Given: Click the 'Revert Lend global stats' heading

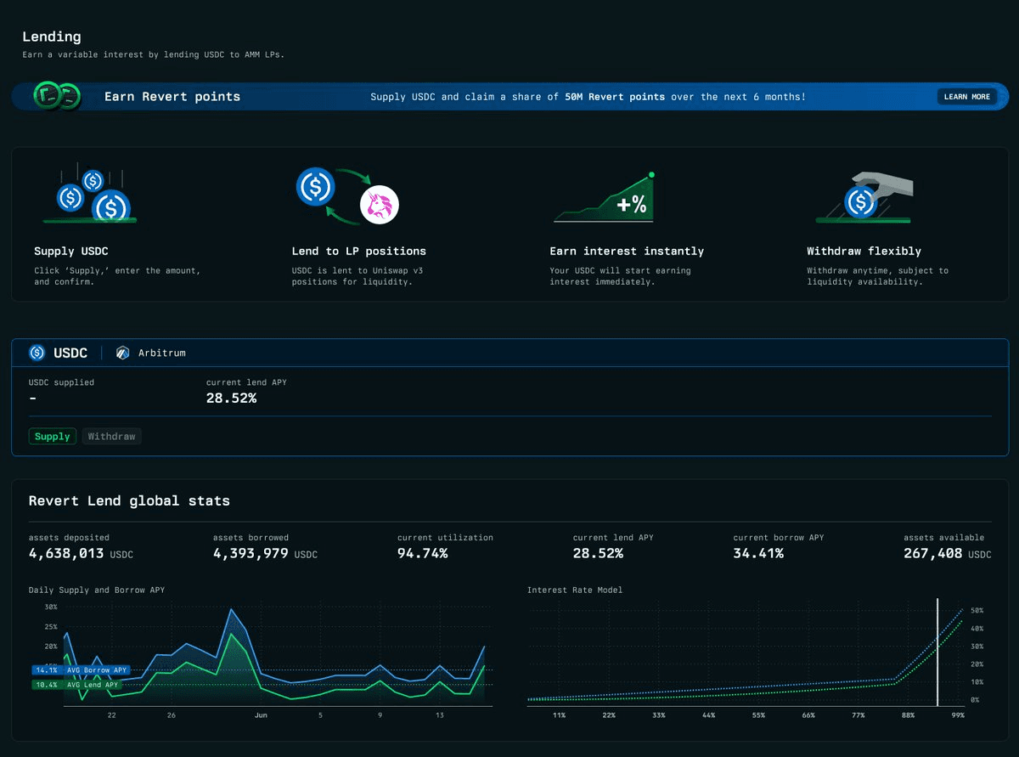Looking at the screenshot, I should pos(129,500).
